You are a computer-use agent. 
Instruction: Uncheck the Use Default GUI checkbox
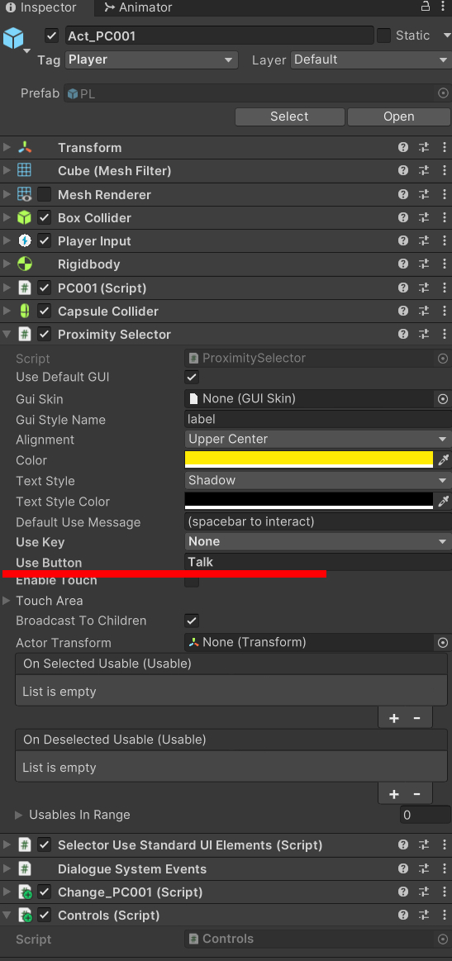point(192,377)
